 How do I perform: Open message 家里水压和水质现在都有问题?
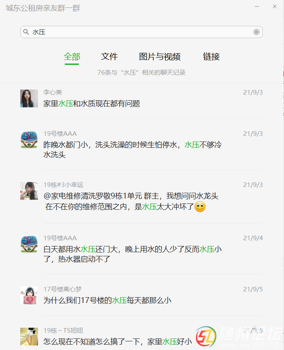(92, 104)
